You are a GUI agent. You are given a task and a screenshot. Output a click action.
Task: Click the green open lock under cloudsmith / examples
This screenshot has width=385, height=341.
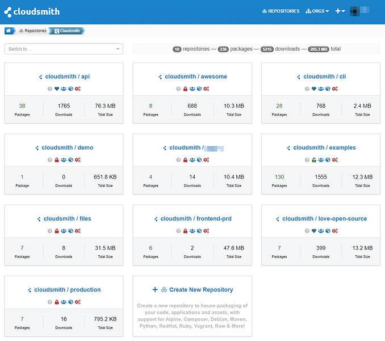point(314,160)
